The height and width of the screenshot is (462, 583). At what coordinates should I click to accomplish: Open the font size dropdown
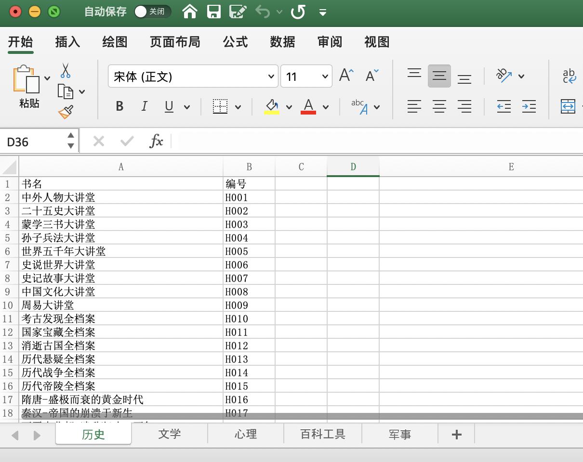(x=325, y=76)
